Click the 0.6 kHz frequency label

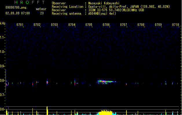point(2,109)
